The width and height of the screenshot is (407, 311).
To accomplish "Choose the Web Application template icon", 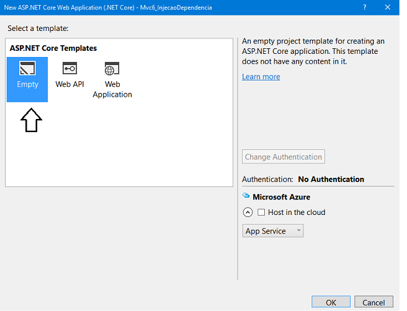I will 112,68.
